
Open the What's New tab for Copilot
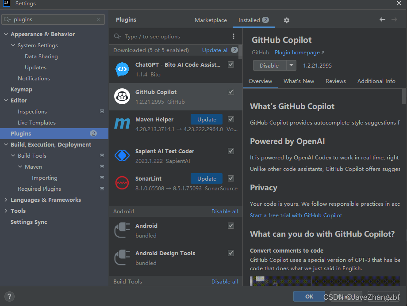pos(299,81)
